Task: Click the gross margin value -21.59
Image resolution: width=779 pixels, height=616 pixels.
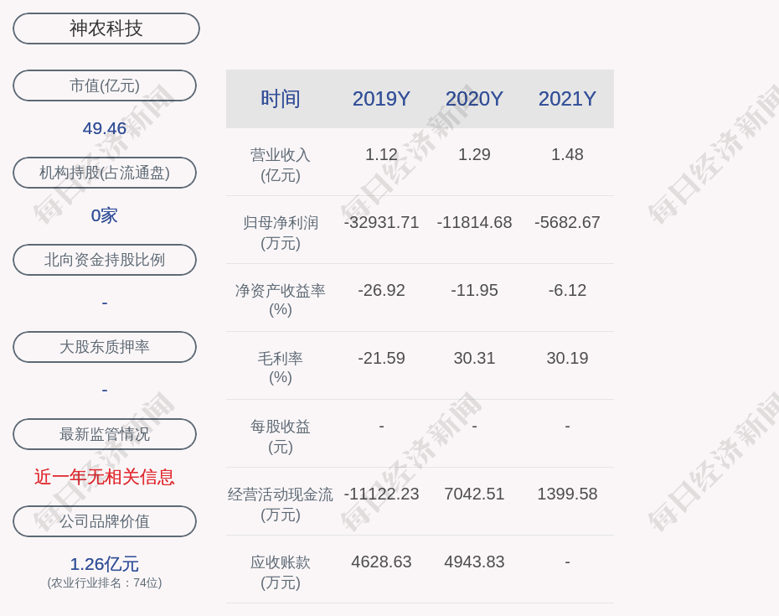Action: point(381,358)
